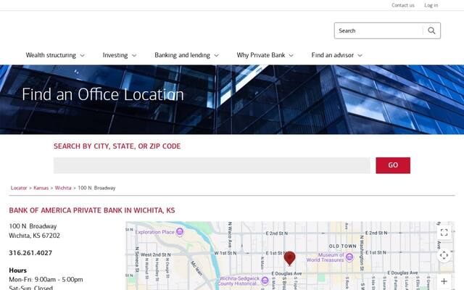Screen dimensions: 464x290
Task: Expand the Find an advisor menu
Action: tap(336, 55)
